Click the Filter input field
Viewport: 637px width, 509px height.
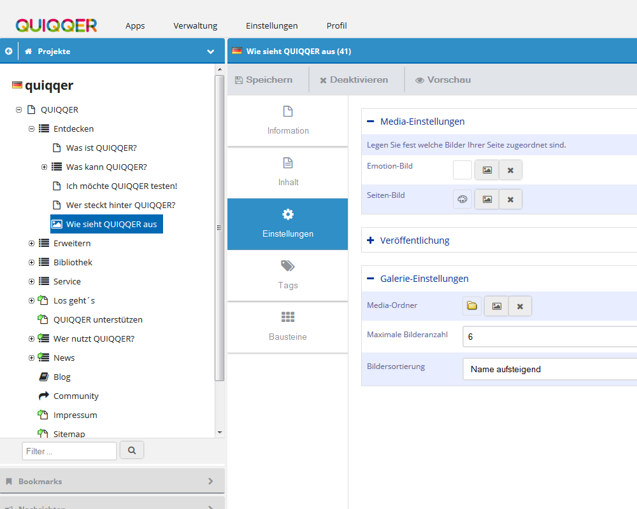[x=69, y=451]
